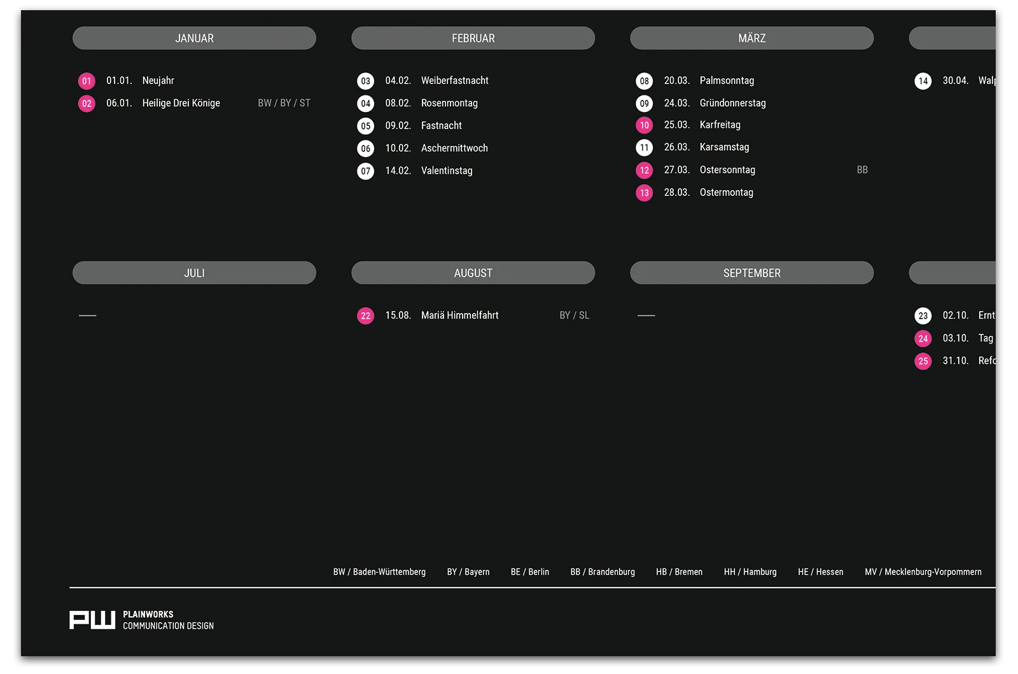
Task: Select the BY / Bayern legend label
Action: (468, 572)
